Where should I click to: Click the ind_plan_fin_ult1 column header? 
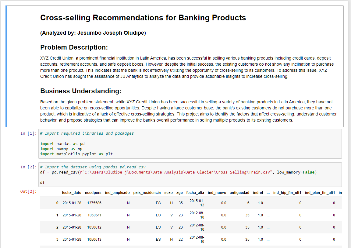[x=320, y=193]
